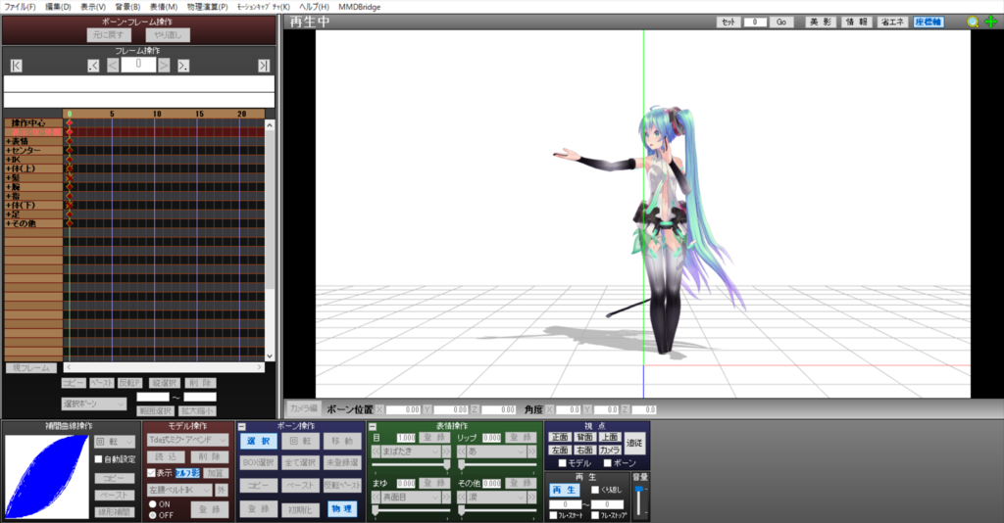
Task: Click the green move cross icon in the viewport corner
Action: [x=990, y=22]
